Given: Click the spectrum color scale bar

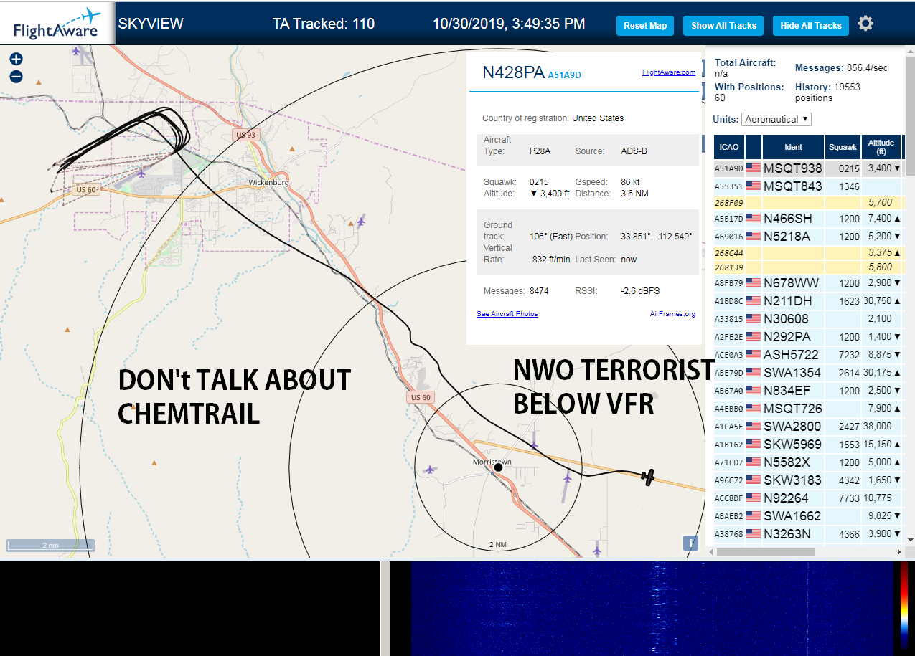Looking at the screenshot, I should [x=904, y=606].
